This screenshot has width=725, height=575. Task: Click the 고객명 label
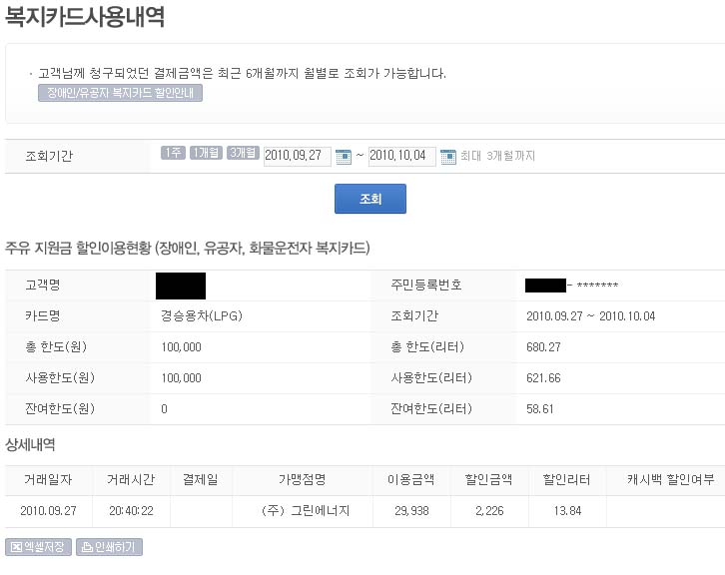click(x=43, y=286)
